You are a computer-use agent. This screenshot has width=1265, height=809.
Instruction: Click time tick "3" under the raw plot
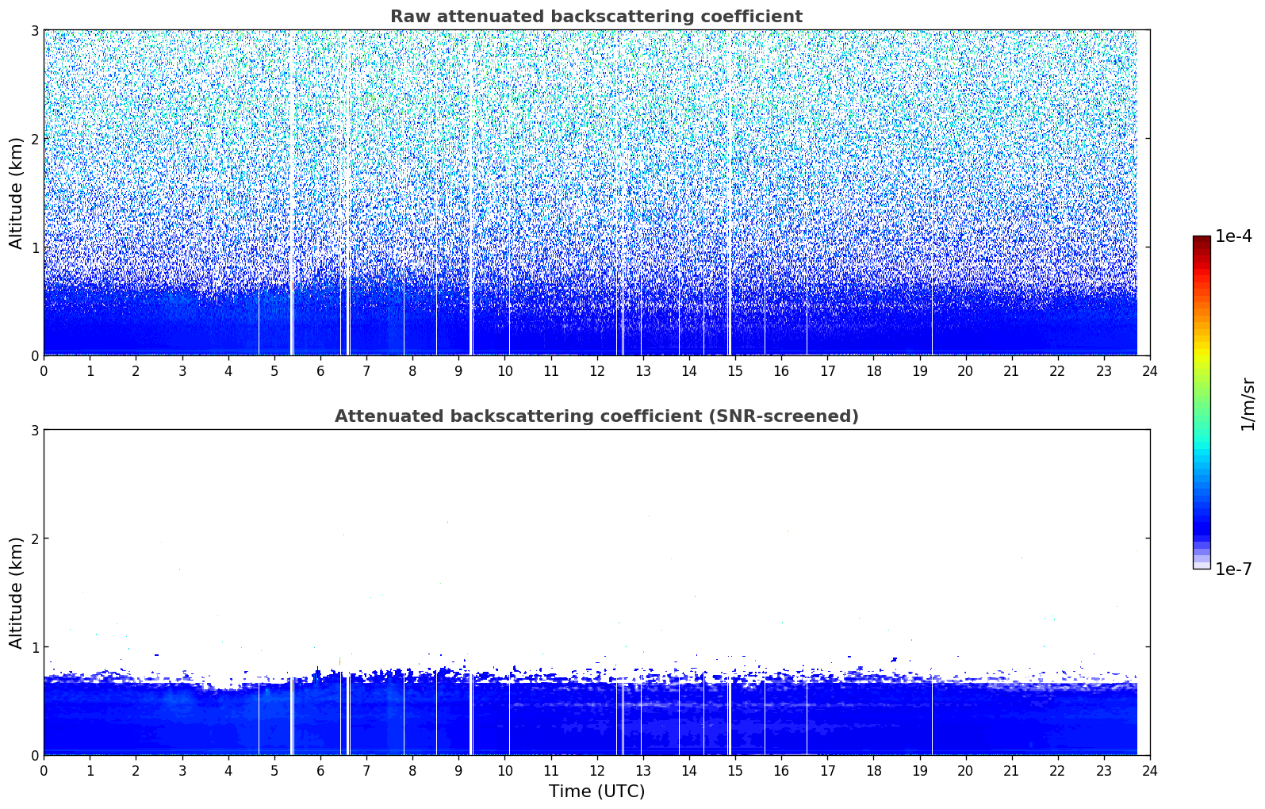click(x=182, y=370)
